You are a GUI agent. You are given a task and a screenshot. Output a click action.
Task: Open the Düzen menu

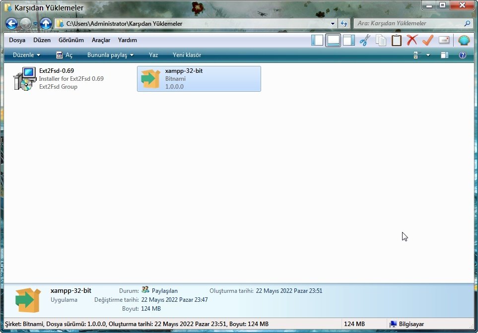[x=42, y=40]
